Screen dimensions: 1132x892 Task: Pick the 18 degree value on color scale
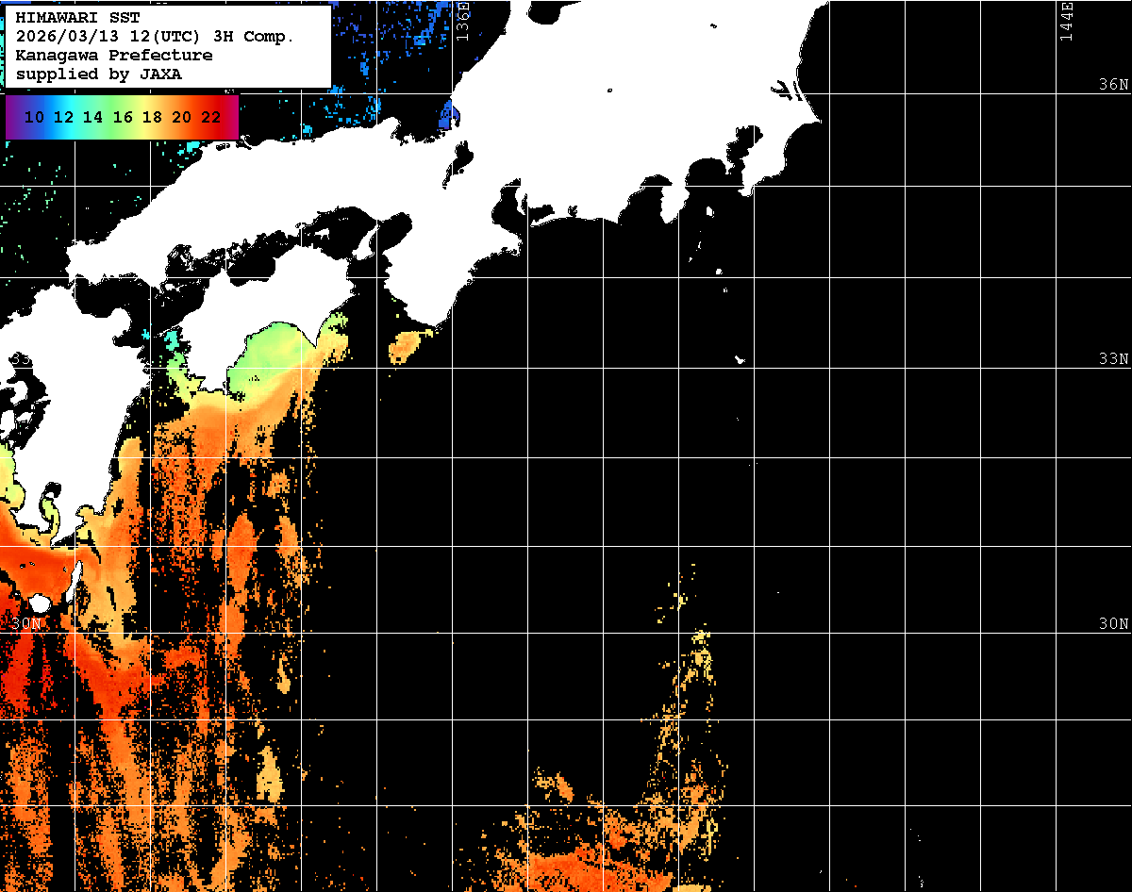(x=151, y=118)
